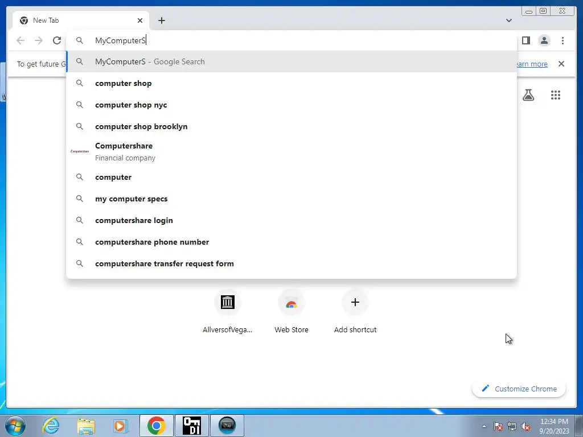The width and height of the screenshot is (583, 437).
Task: Open the side panel icon
Action: coord(525,40)
